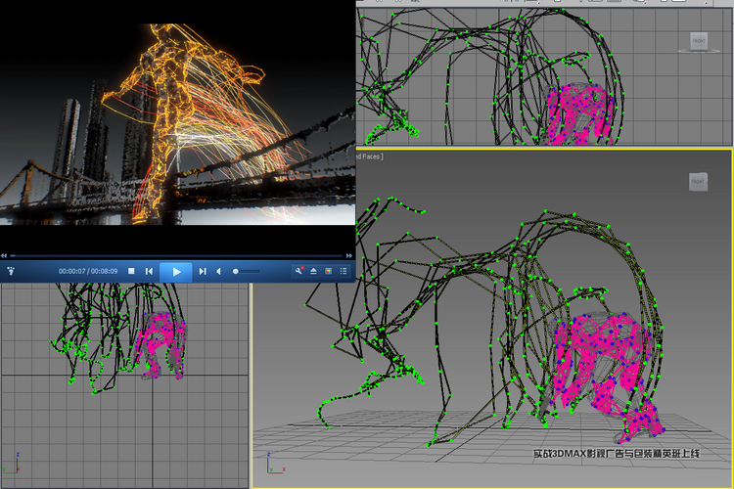Viewport: 734px width, 489px height.
Task: Click the FRONT ViewCube in perspective viewport
Action: tap(698, 182)
